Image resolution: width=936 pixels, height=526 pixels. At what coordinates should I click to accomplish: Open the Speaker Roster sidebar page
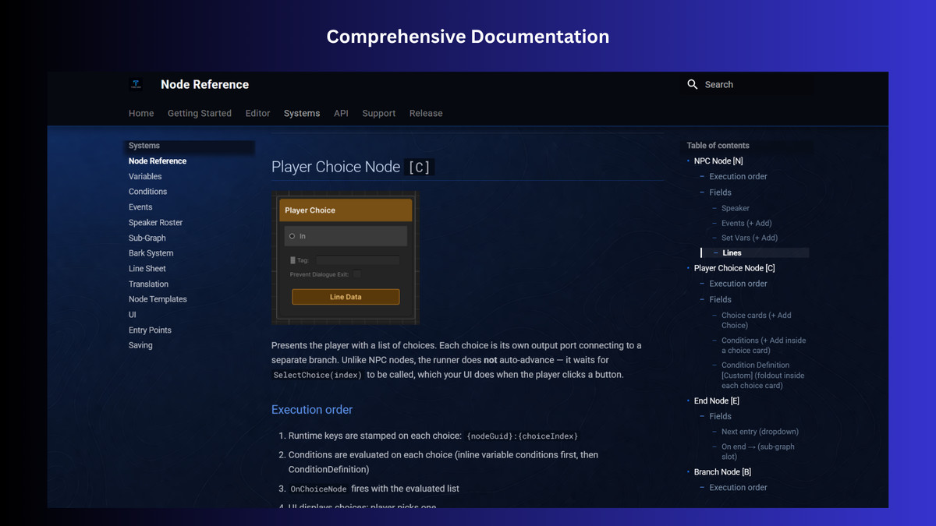[x=155, y=223]
